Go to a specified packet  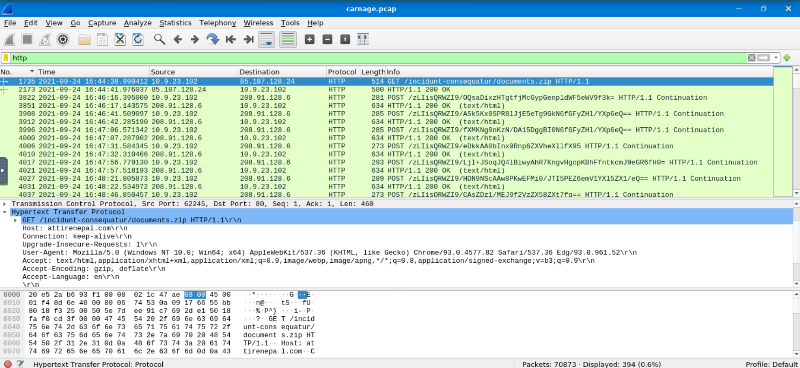click(212, 40)
